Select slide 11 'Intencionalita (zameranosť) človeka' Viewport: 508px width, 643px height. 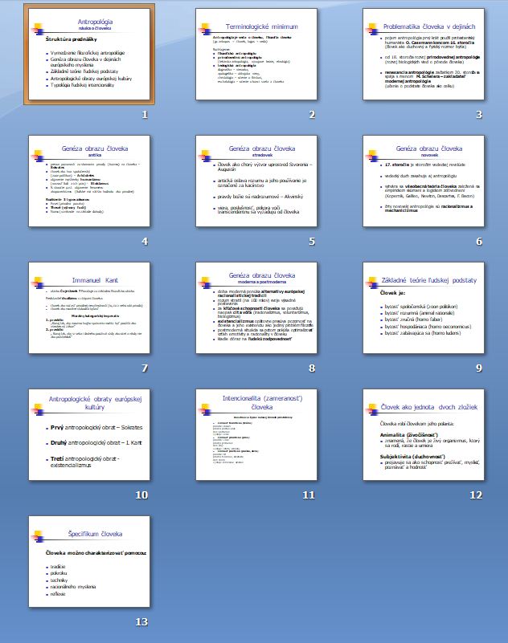coord(256,434)
